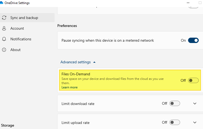This screenshot has height=129, width=203.
Task: Click the Preferences heading
Action: coord(67,26)
